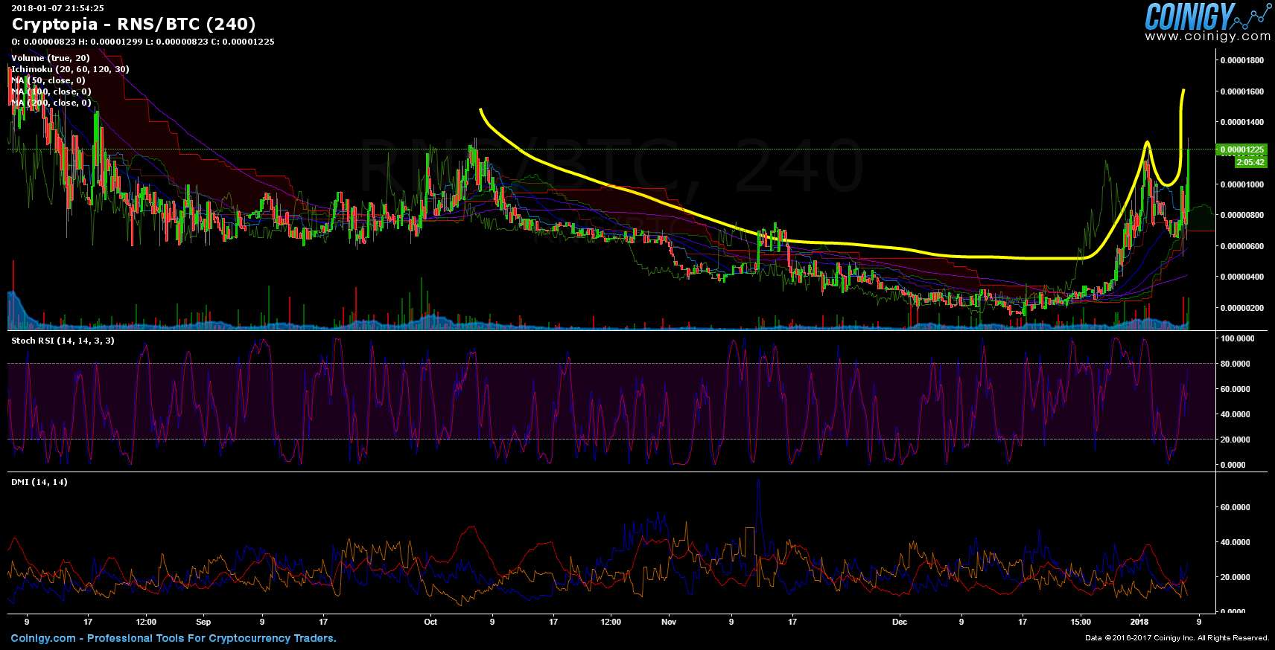Click the 100.0000 Stoch RSI axis label
Viewport: 1275px width, 650px height.
pyautogui.click(x=1237, y=338)
